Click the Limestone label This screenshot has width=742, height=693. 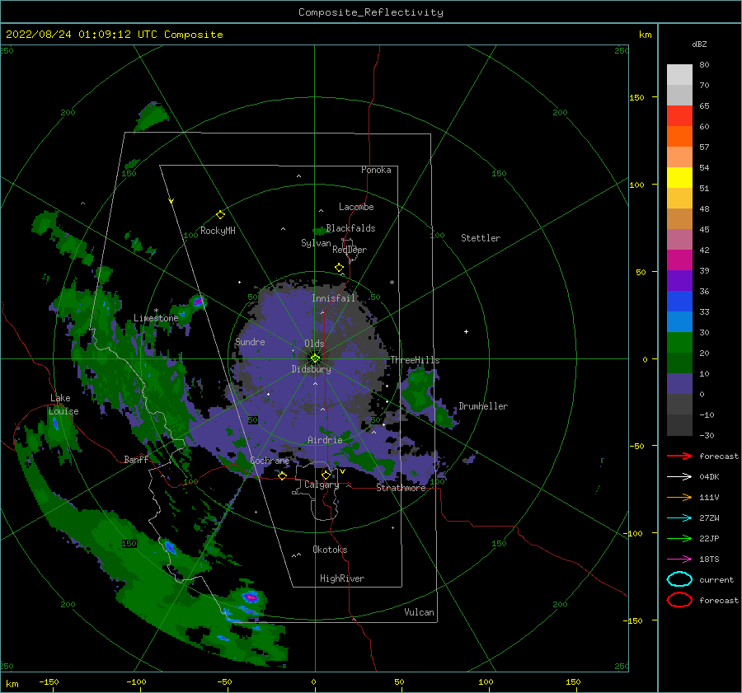click(156, 318)
